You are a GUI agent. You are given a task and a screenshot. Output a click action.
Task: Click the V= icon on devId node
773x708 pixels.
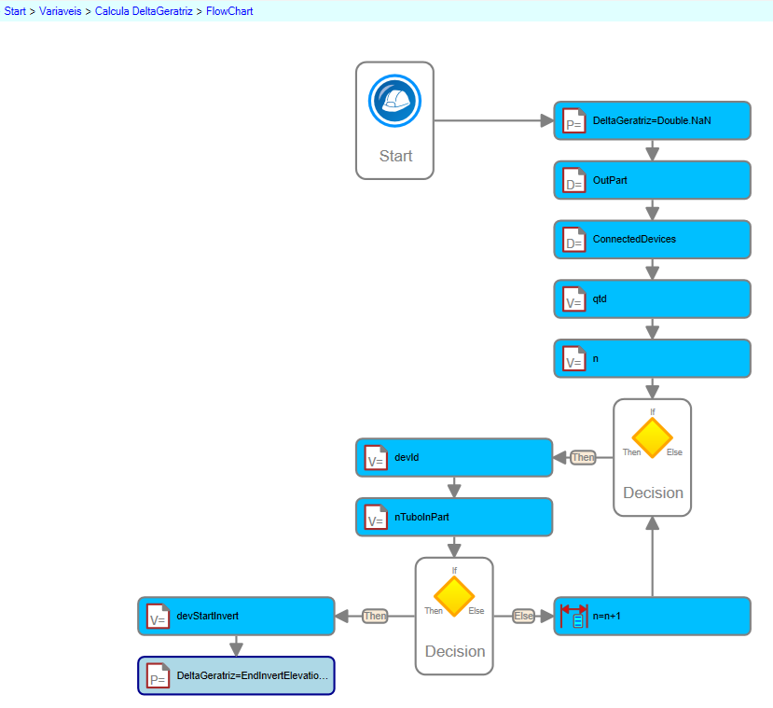pyautogui.click(x=376, y=458)
